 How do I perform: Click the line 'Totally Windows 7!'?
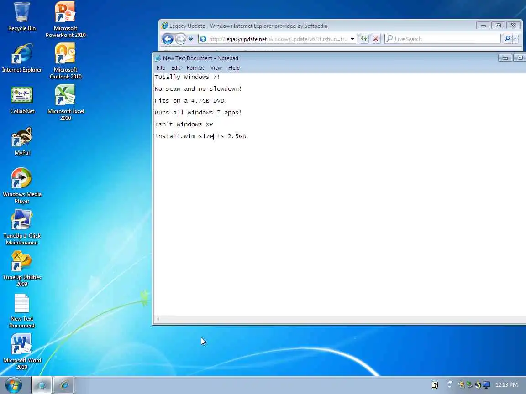187,77
